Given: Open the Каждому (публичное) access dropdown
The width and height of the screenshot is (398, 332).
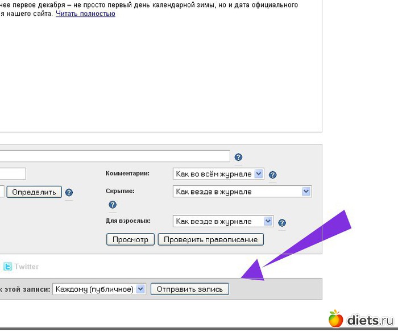Looking at the screenshot, I should (99, 289).
